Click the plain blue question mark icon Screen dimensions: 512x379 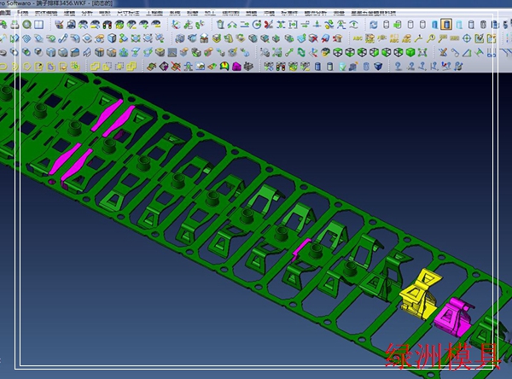398,67
